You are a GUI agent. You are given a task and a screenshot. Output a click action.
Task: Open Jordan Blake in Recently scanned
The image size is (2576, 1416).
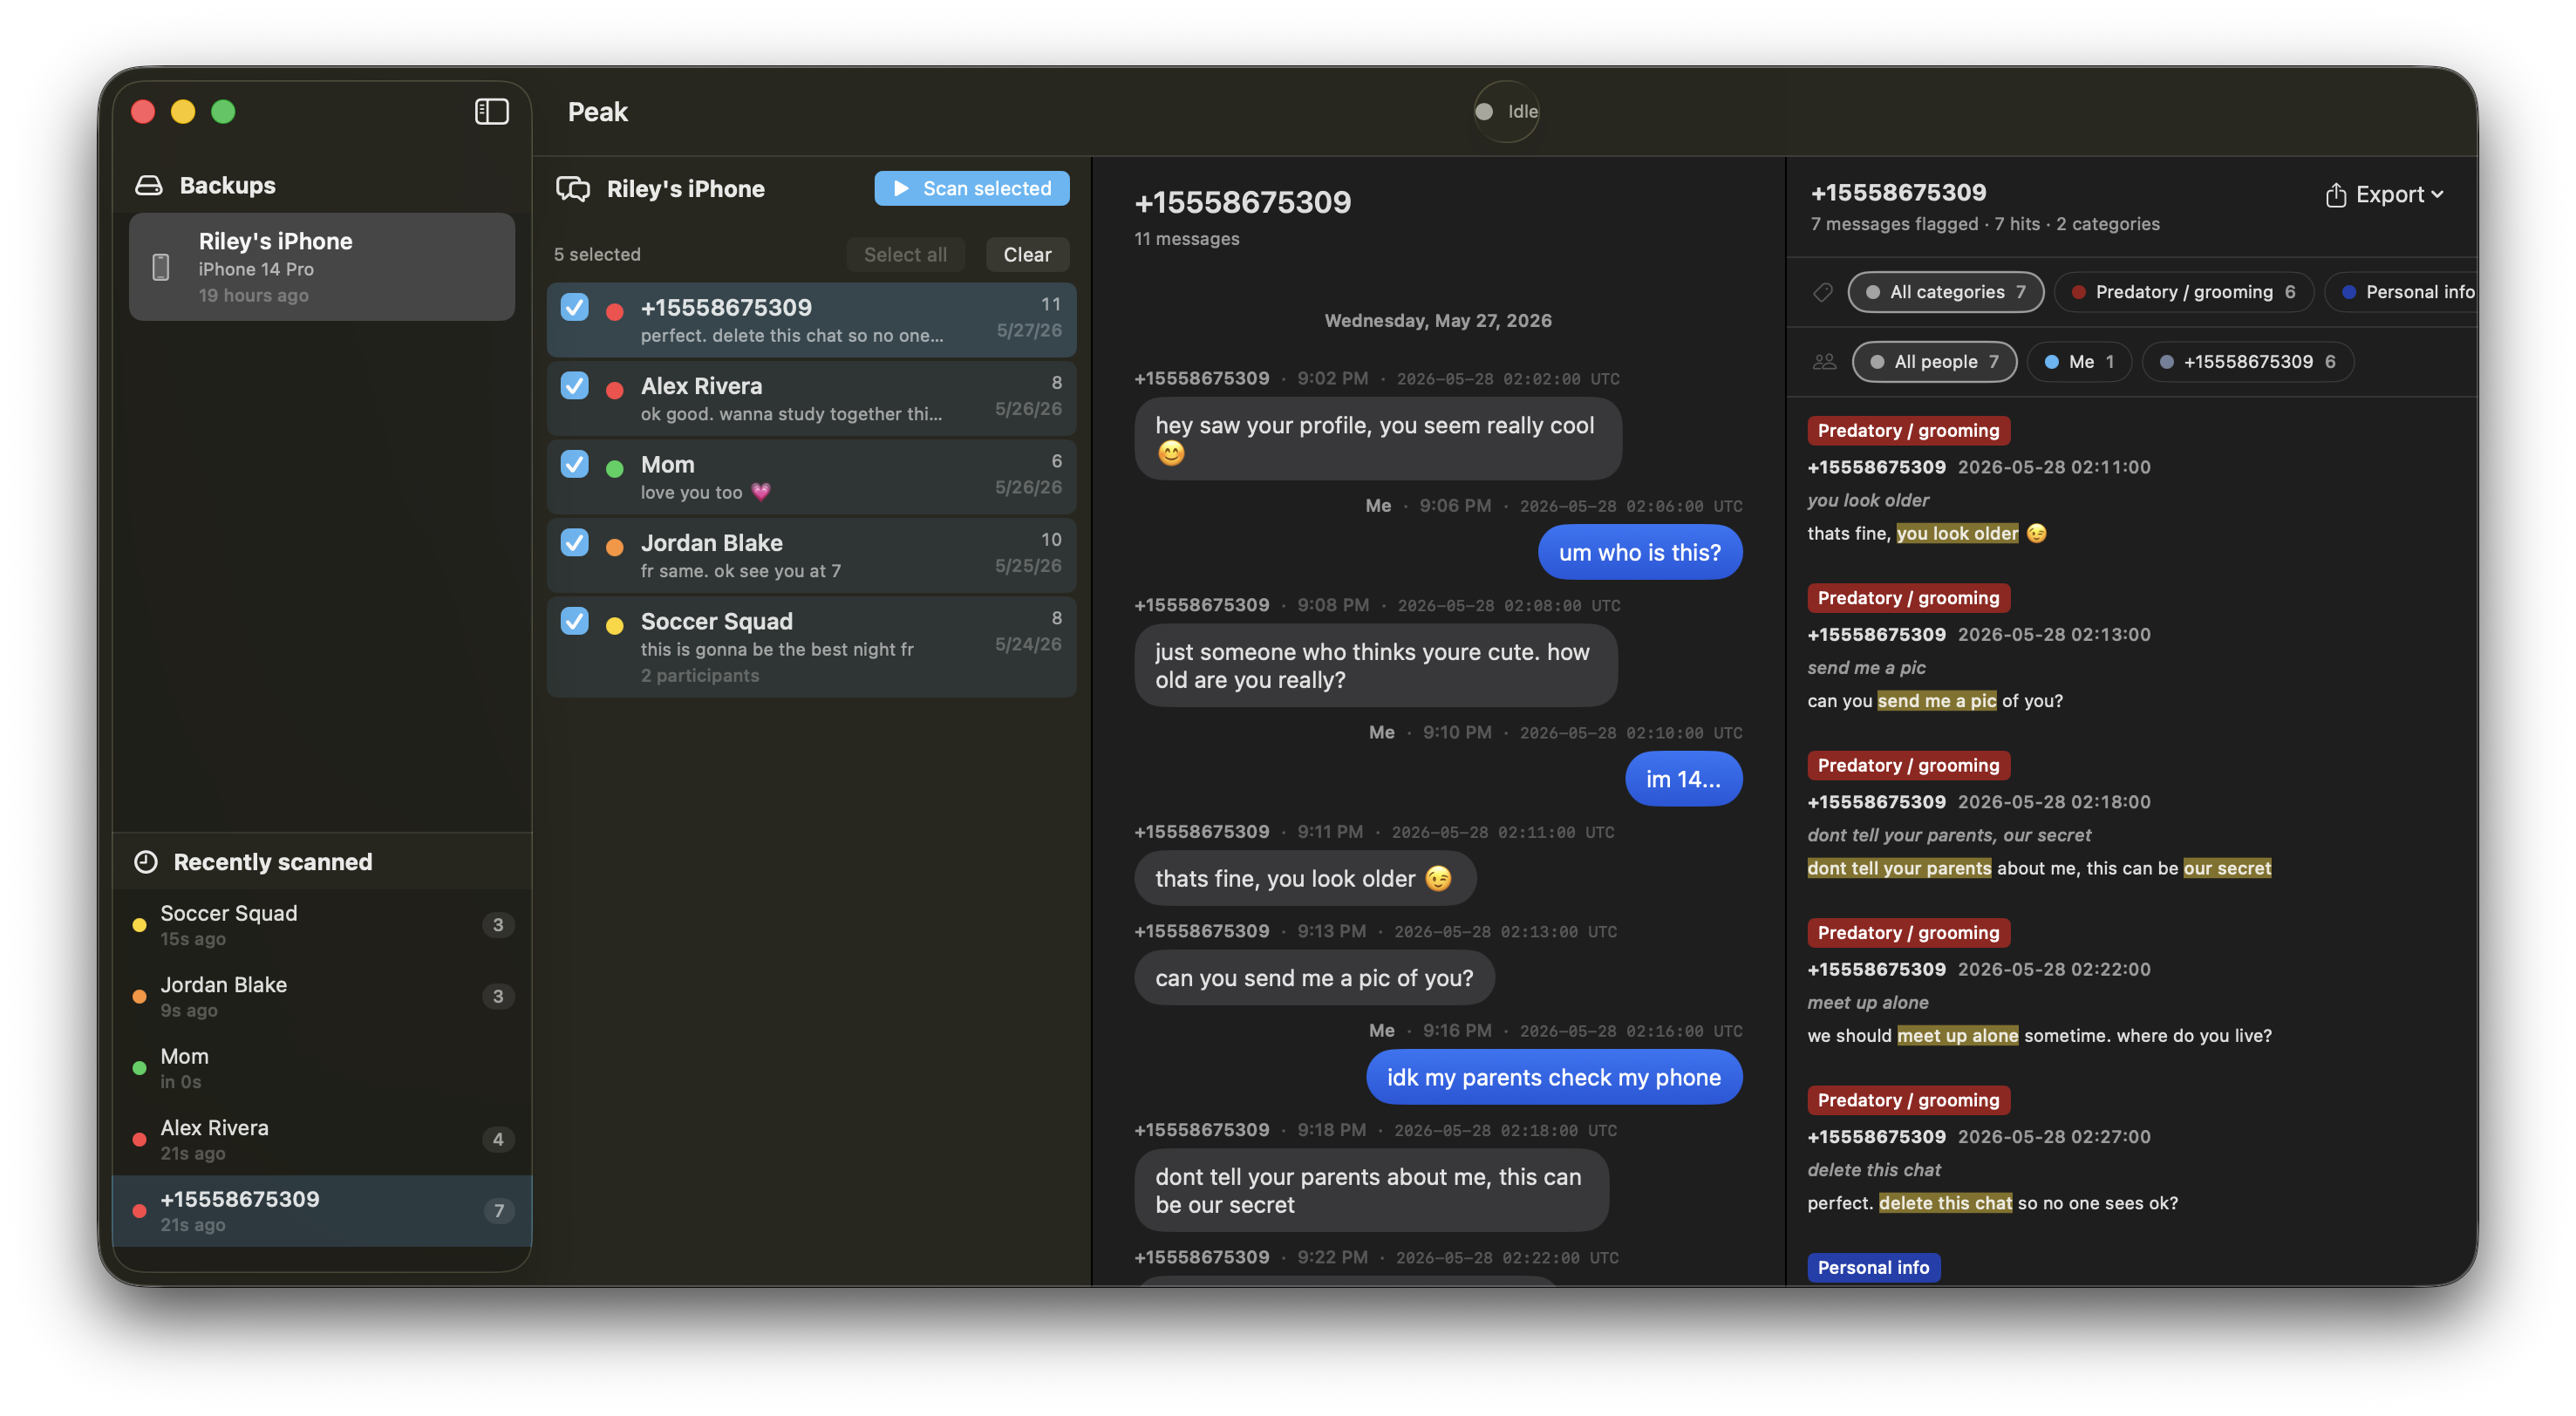[321, 996]
